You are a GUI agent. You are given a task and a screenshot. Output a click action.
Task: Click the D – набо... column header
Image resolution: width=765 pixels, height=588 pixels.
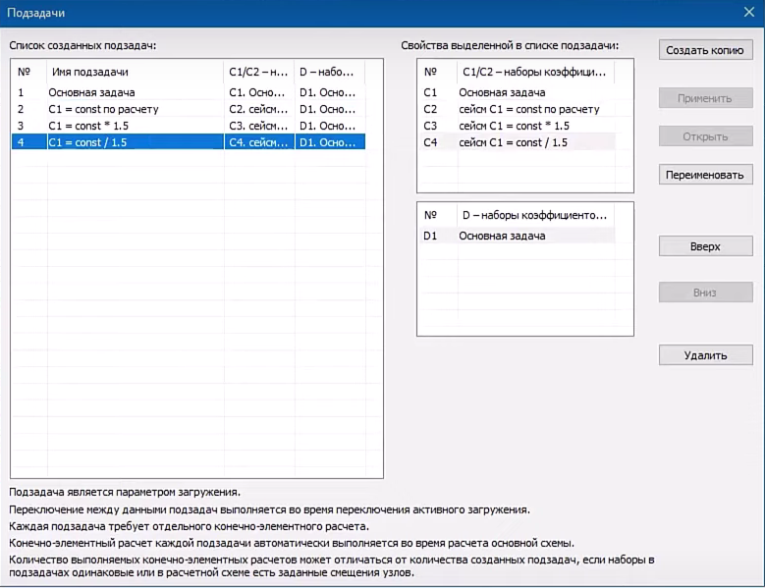329,72
